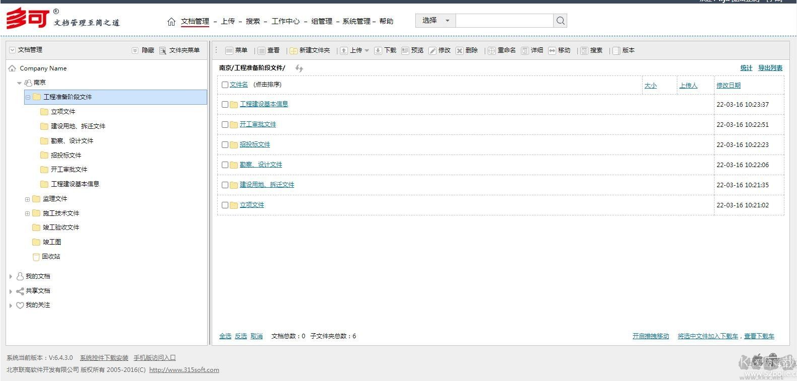
Task: Check the 立项文件 row checkbox
Action: coord(225,205)
